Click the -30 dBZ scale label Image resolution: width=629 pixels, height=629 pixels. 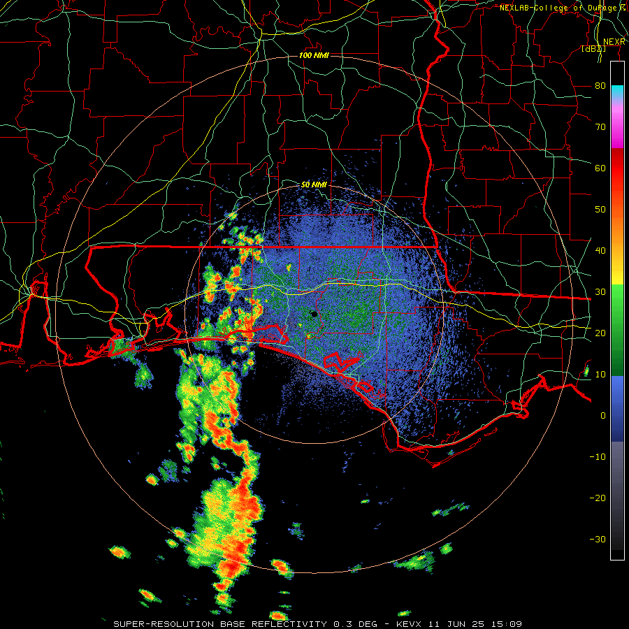click(598, 539)
